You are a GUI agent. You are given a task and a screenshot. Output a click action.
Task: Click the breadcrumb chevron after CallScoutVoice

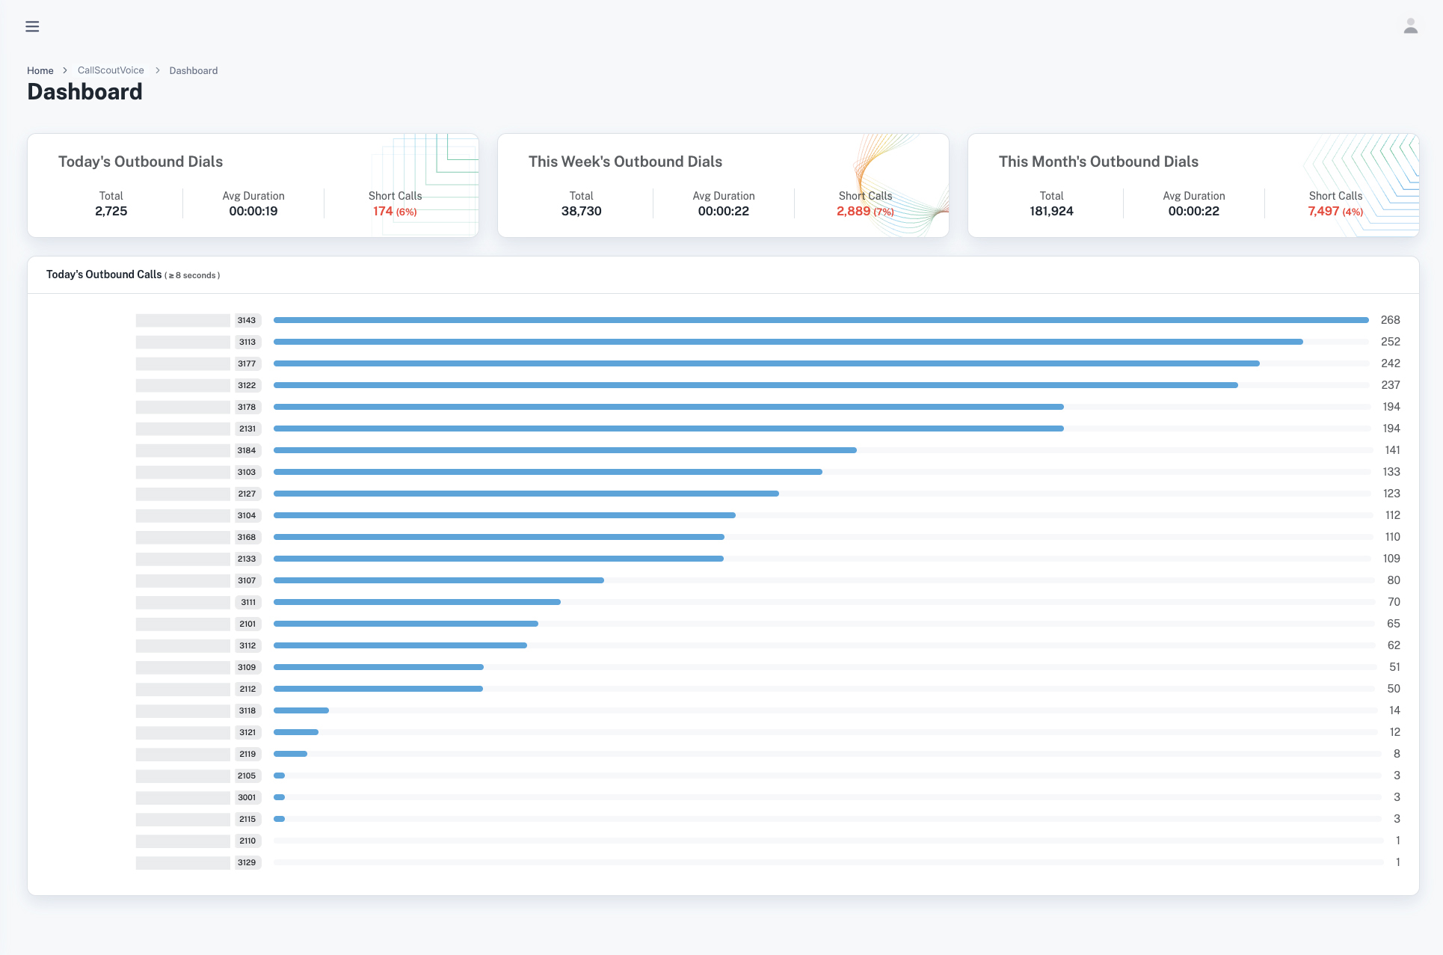[x=158, y=70]
